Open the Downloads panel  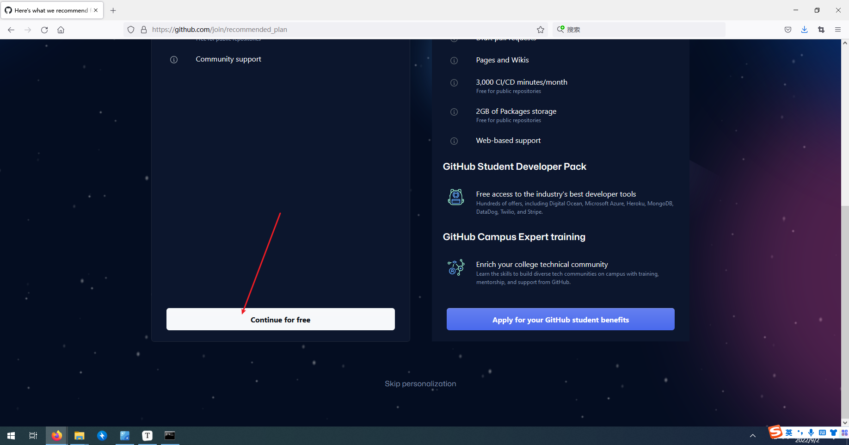(805, 30)
